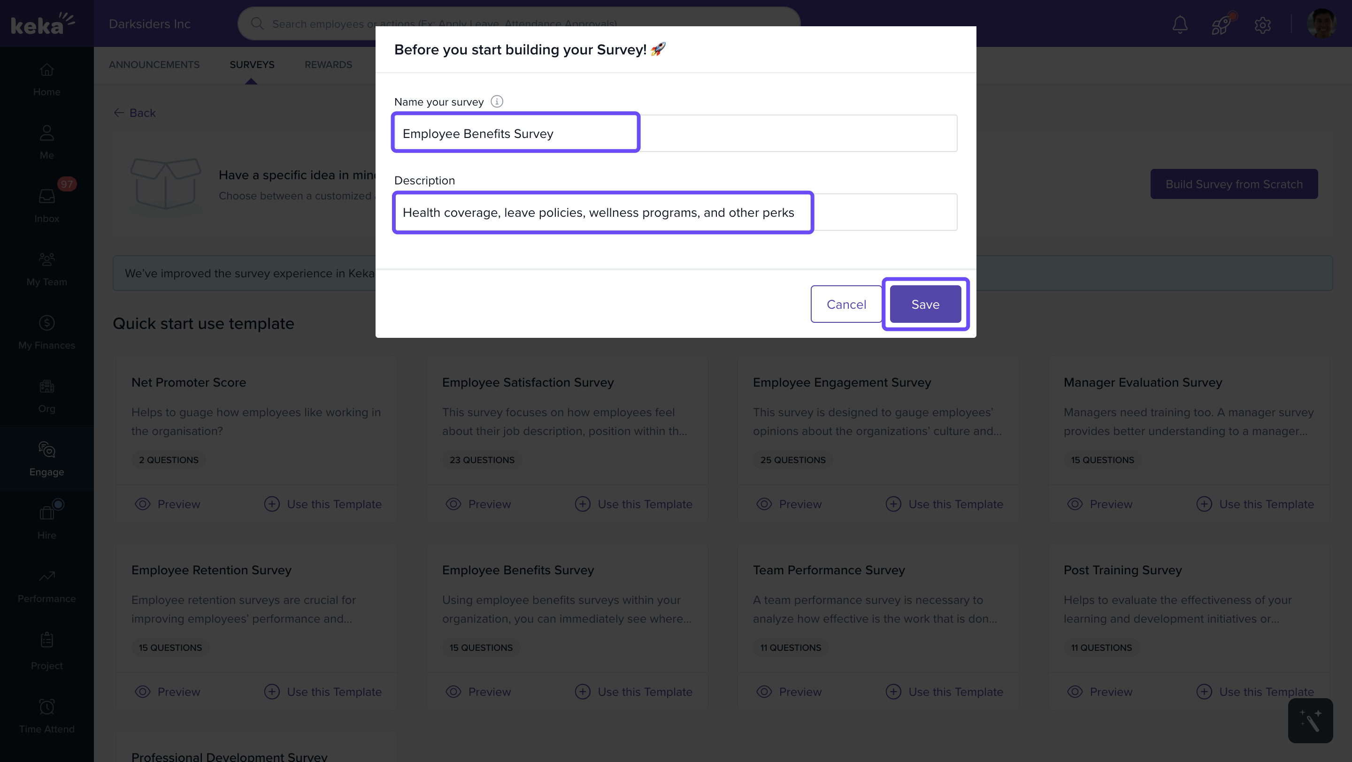Cancel the survey creation dialog
Image resolution: width=1352 pixels, height=762 pixels.
pyautogui.click(x=846, y=304)
